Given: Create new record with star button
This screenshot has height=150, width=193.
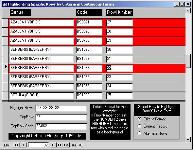Looking at the screenshot, I should [66, 145].
